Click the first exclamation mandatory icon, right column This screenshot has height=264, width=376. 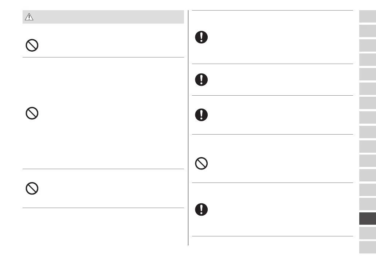pos(201,37)
